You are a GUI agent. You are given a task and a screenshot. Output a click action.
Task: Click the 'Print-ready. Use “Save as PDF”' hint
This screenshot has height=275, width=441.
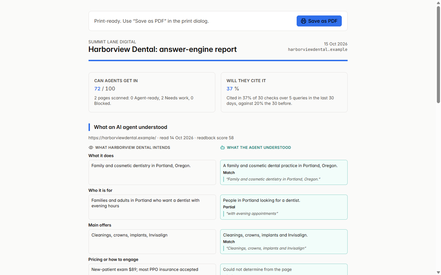(x=152, y=21)
